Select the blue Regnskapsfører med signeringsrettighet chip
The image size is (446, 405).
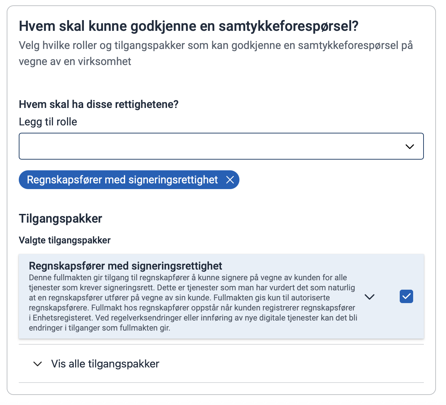(x=122, y=180)
